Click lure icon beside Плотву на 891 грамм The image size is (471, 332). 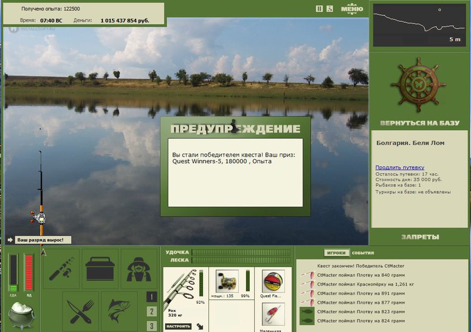[x=307, y=293]
